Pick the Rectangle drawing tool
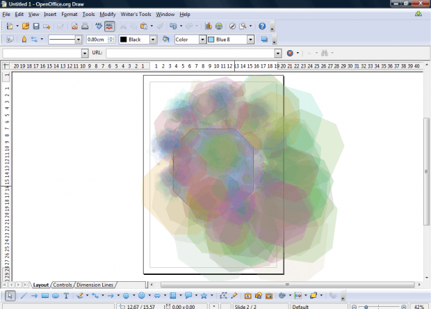 tap(44, 296)
